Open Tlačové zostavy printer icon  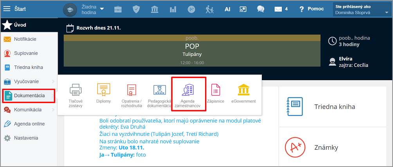point(76,95)
